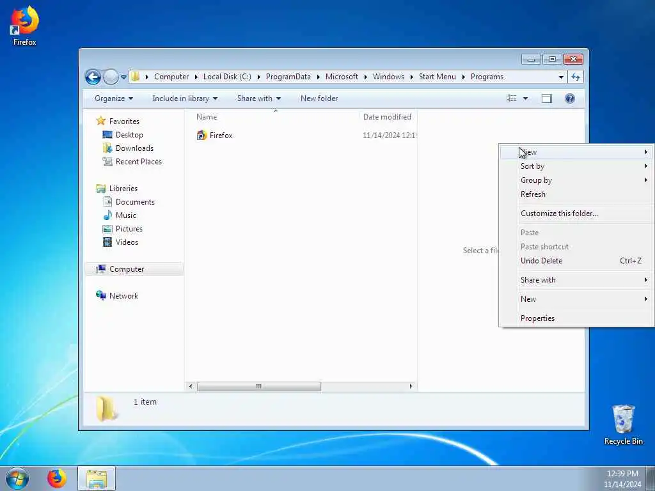Open address bar previous locations dropdown
This screenshot has height=491, width=655.
[x=561, y=77]
